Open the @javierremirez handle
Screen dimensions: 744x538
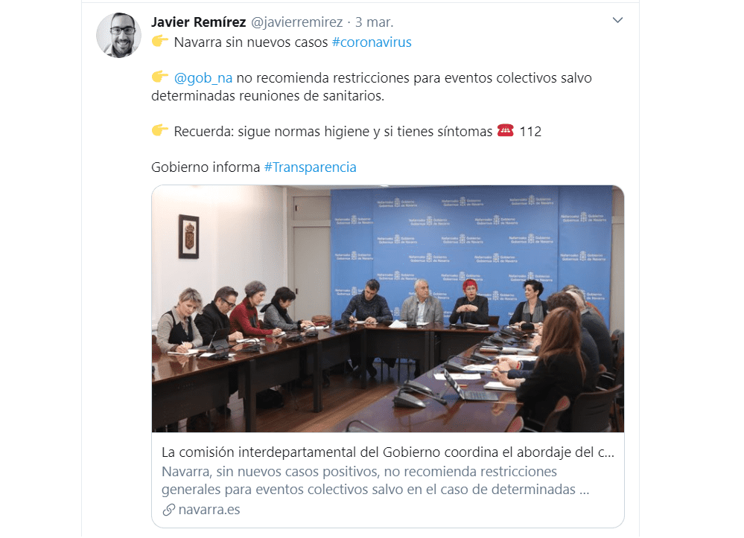click(296, 22)
